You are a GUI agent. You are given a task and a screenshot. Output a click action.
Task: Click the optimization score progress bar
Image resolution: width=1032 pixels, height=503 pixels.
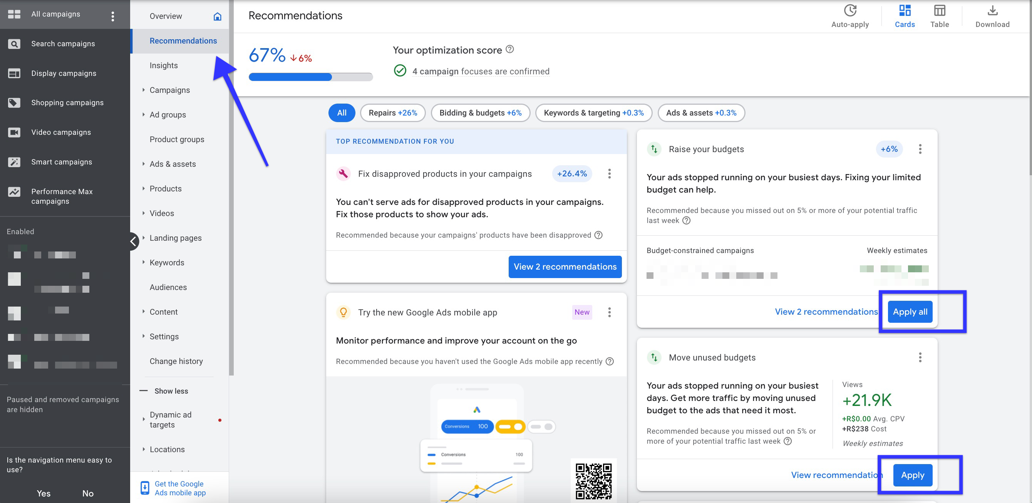point(310,77)
